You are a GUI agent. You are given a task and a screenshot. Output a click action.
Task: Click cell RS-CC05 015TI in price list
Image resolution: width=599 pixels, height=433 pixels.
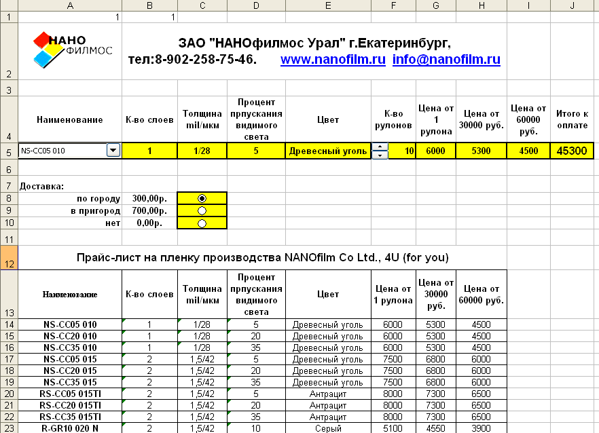70,394
